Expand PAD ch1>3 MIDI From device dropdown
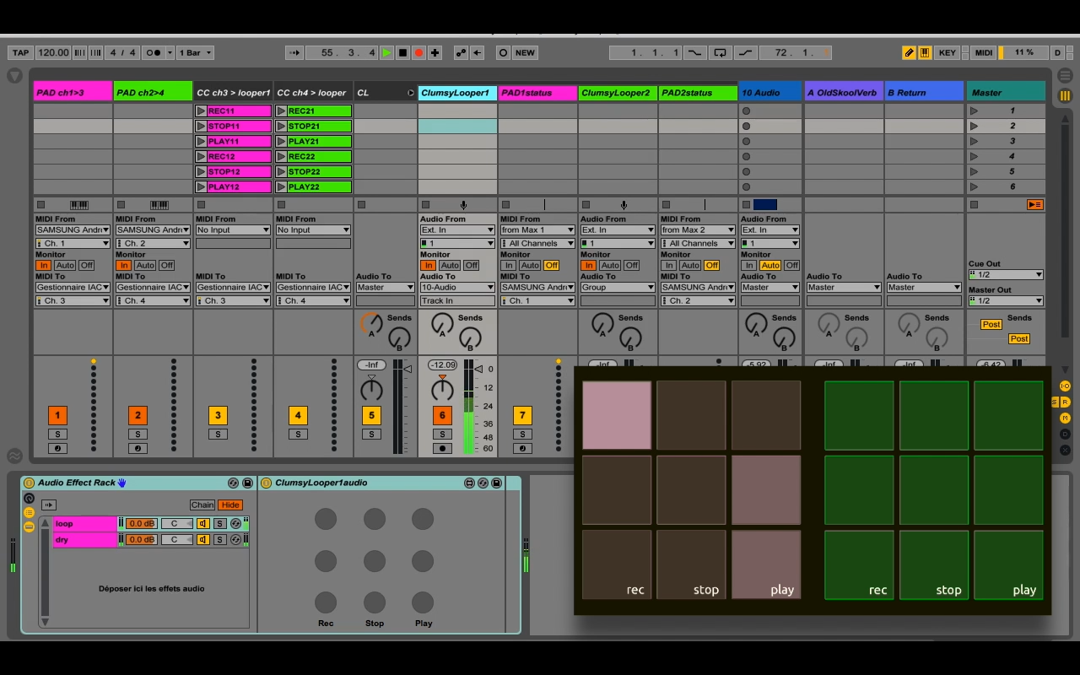The height and width of the screenshot is (675, 1080). click(73, 229)
